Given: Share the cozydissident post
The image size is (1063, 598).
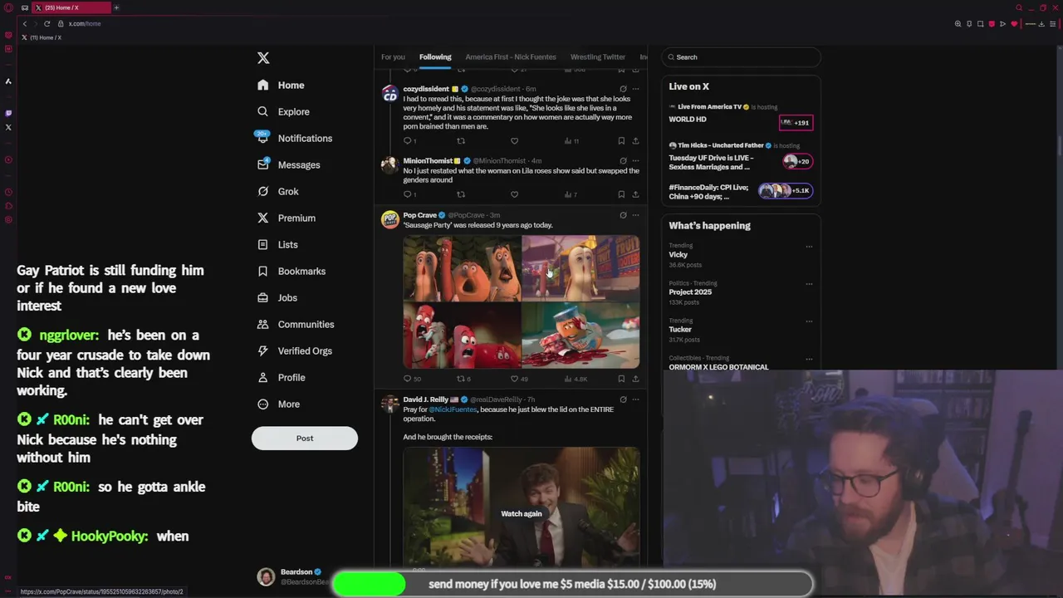Looking at the screenshot, I should tap(635, 140).
